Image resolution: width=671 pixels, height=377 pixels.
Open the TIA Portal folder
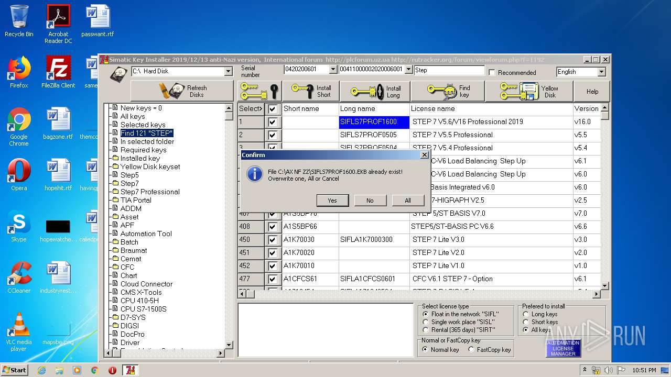(136, 200)
